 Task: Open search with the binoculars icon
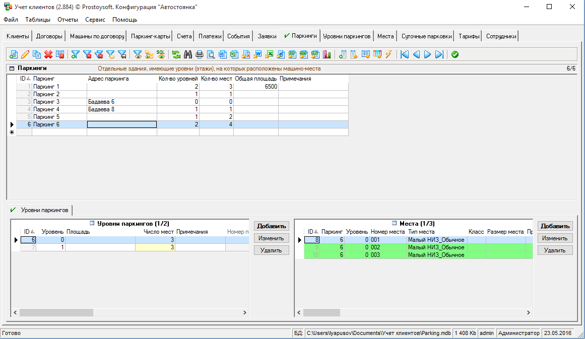point(188,54)
